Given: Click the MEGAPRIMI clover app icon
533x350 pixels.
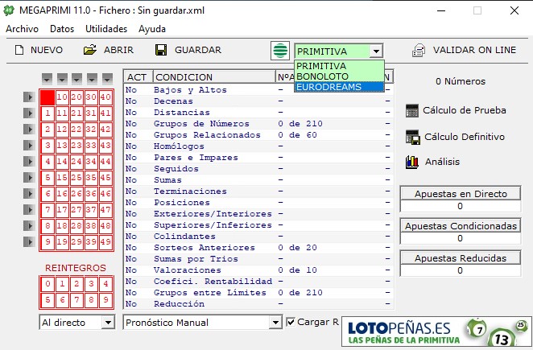Looking at the screenshot, I should pos(9,10).
